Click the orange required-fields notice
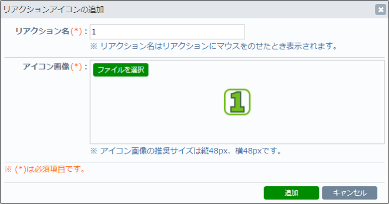This screenshot has width=389, height=204. pos(45,169)
